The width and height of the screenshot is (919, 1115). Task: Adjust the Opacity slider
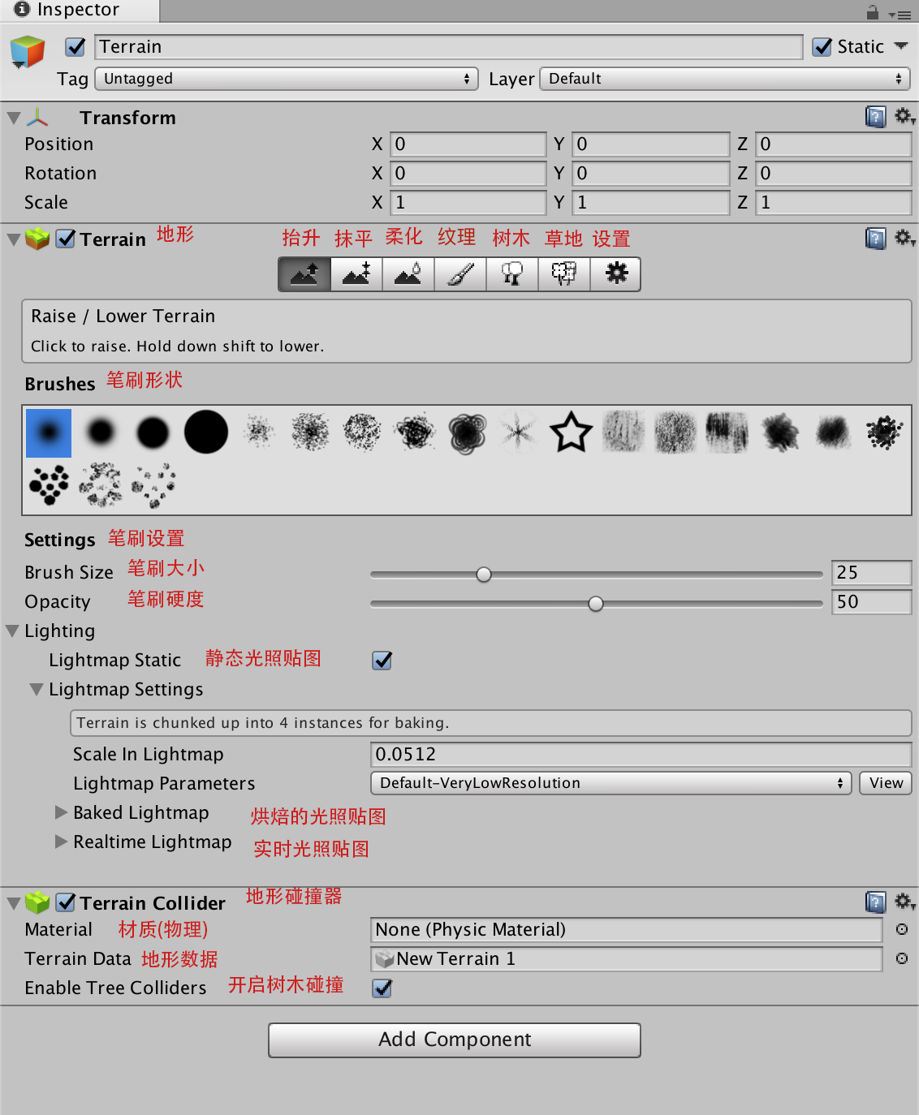coord(597,604)
